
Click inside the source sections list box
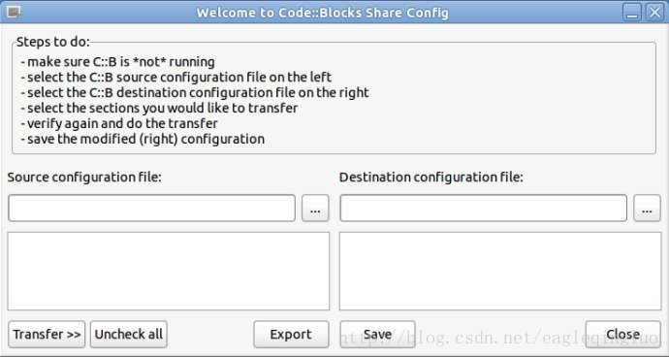pos(169,272)
